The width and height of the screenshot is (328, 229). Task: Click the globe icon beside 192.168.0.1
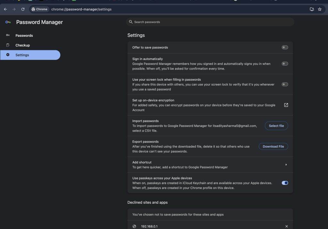click(x=134, y=226)
